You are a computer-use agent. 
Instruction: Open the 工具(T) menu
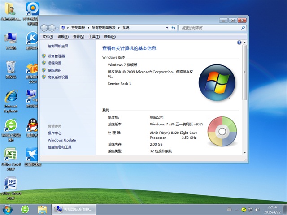(94, 37)
